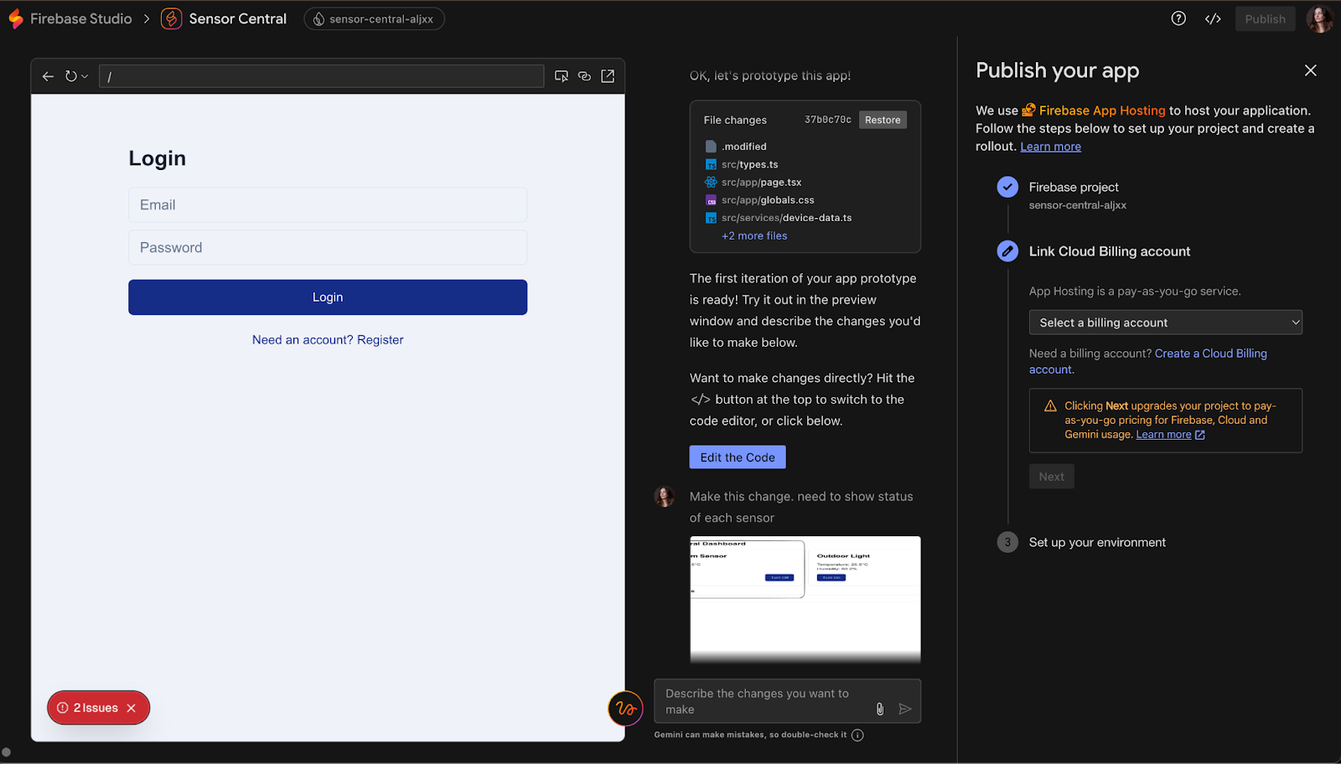Click the Email input field
1341x764 pixels.
pyautogui.click(x=328, y=204)
